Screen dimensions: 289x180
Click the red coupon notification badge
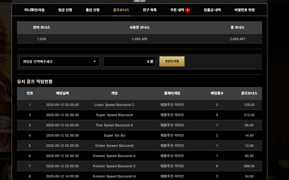[x=187, y=10]
